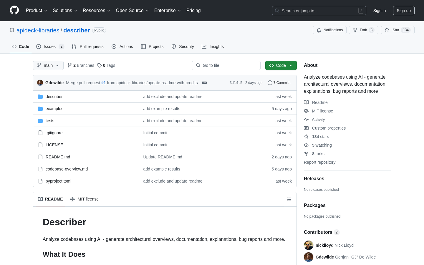The width and height of the screenshot is (424, 265).
Task: Switch to the Issues tab
Action: click(x=50, y=47)
